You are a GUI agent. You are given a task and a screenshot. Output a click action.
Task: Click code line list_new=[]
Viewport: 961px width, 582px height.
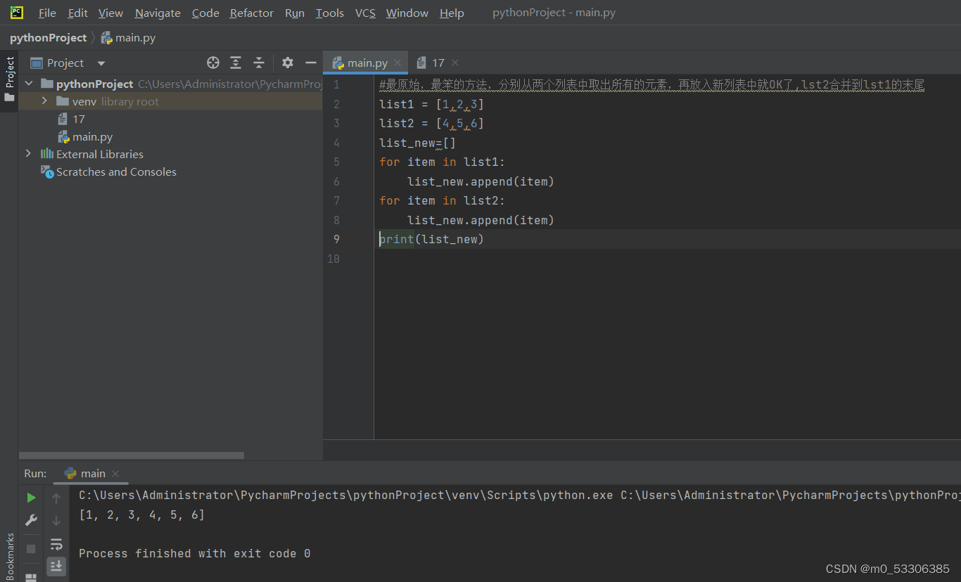tap(417, 143)
